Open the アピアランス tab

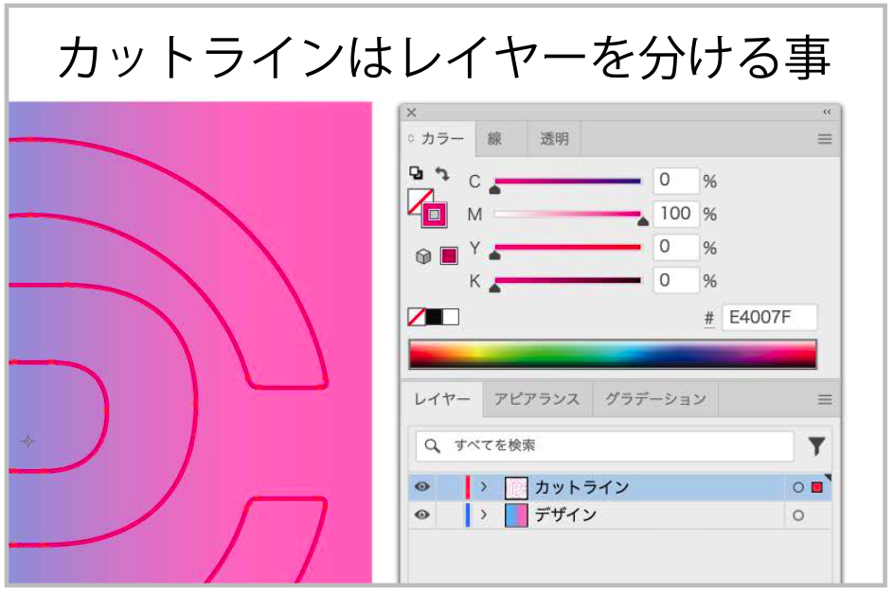[x=536, y=399]
